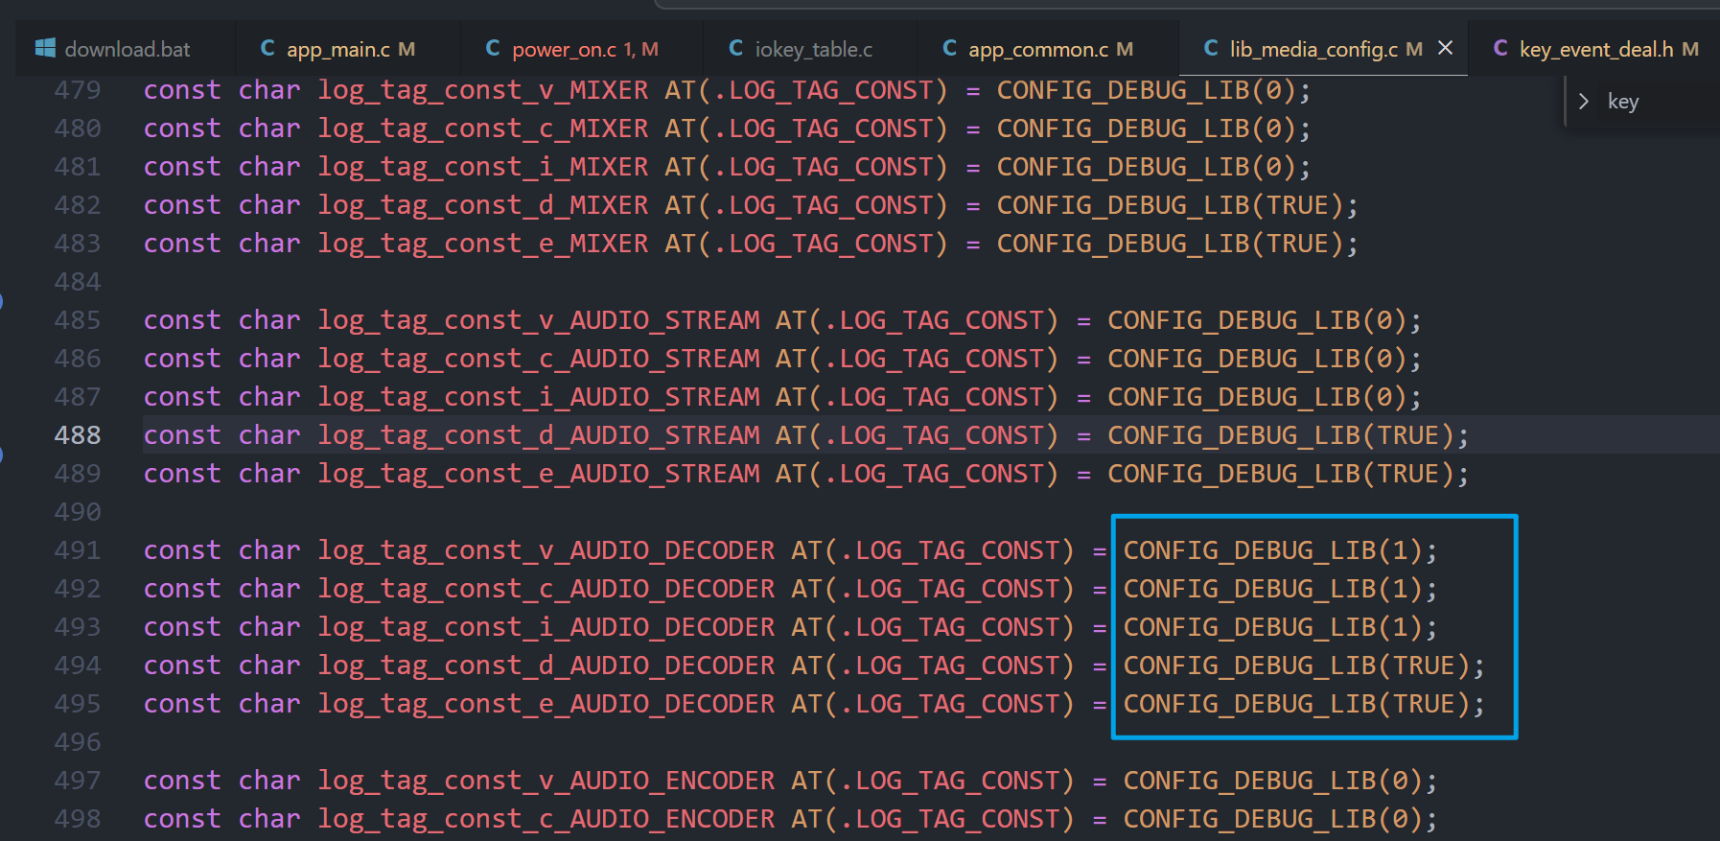Open the iokey_table.c tab
Image resolution: width=1720 pixels, height=841 pixels.
(810, 49)
